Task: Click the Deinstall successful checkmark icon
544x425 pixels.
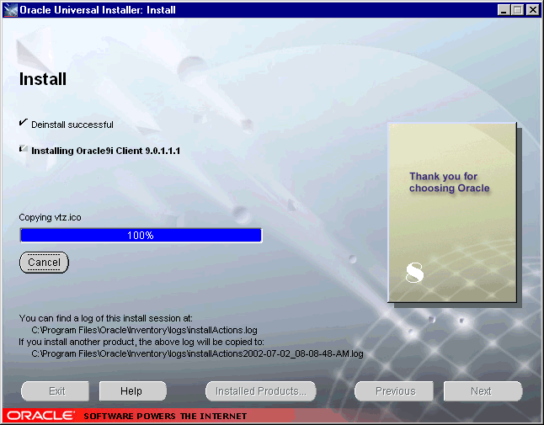Action: 24,122
